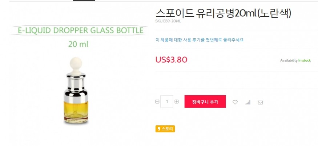Decrease quantity with the minus icon
The image size is (318, 146).
point(157,102)
